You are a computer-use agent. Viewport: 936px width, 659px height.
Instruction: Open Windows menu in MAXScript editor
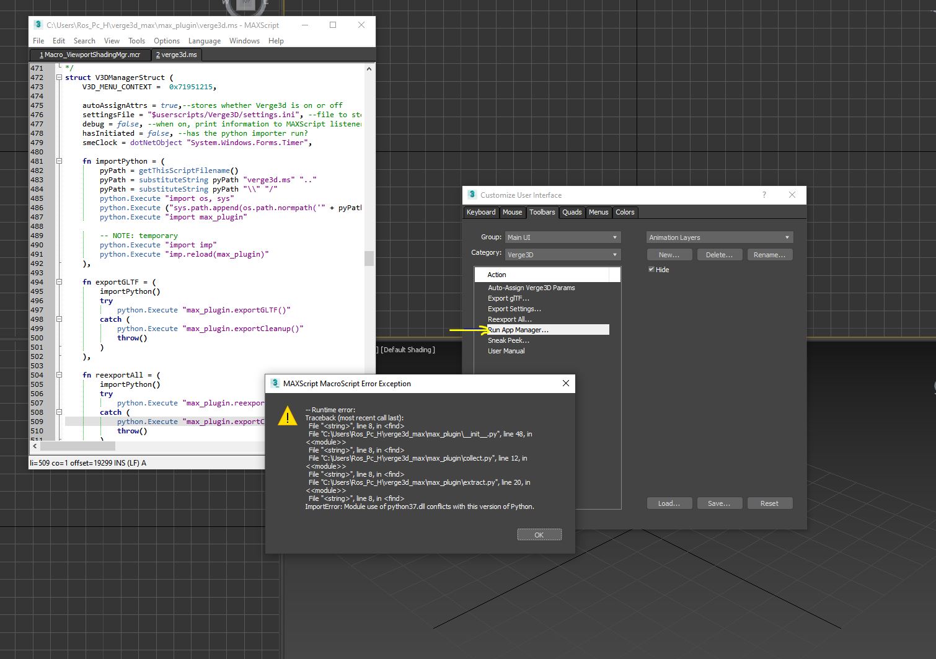(x=244, y=41)
